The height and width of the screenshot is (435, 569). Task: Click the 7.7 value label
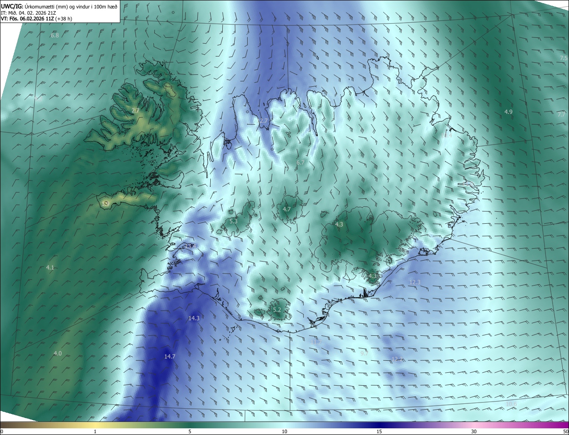pos(562,115)
